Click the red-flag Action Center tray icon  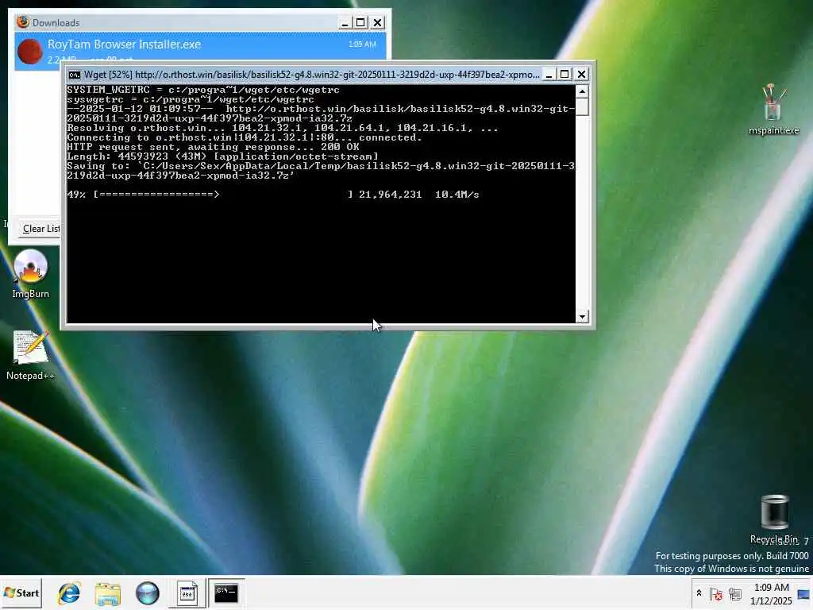(716, 594)
